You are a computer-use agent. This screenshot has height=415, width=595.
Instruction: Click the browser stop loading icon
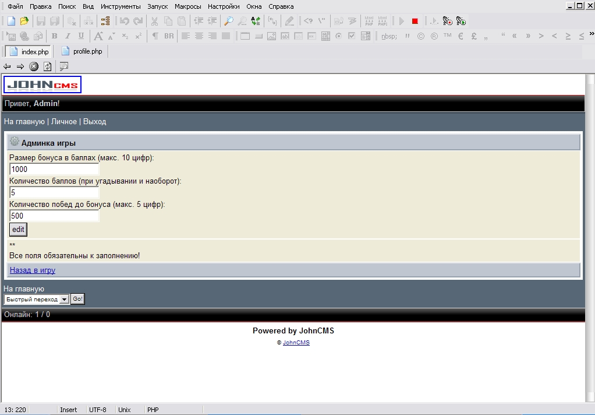34,66
